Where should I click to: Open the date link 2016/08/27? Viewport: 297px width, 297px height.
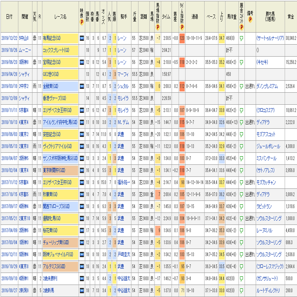click(9, 291)
